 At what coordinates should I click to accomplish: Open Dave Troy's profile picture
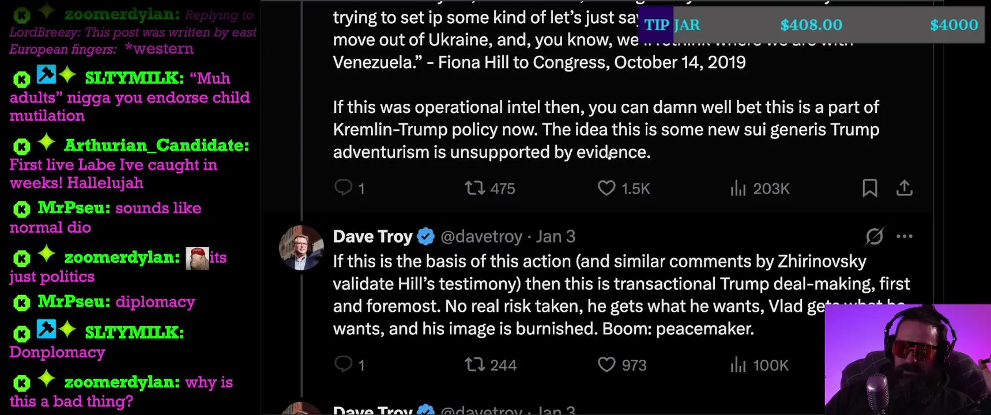(x=301, y=248)
